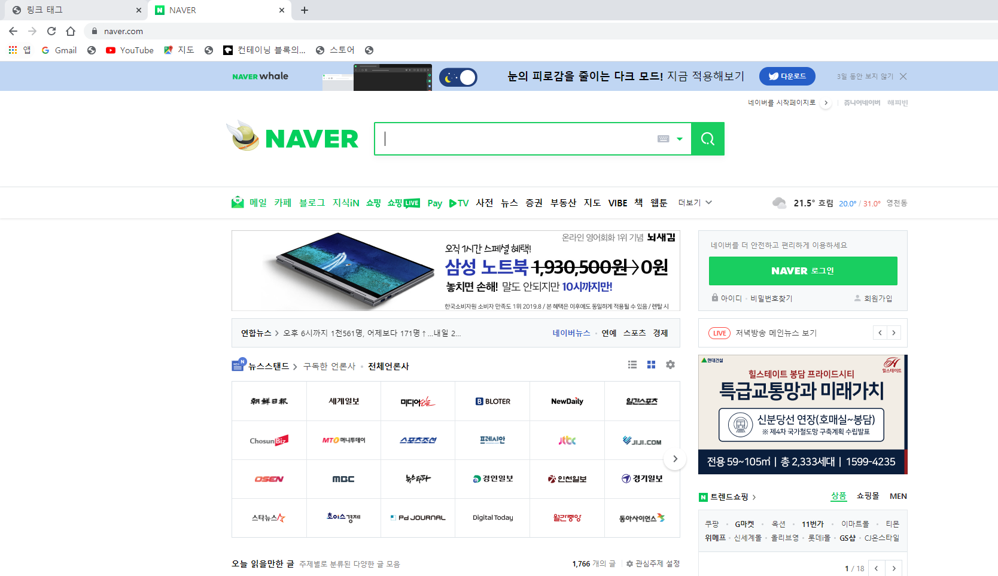Switch to 경제 news tab
Viewport: 998px width, 576px height.
click(x=661, y=333)
